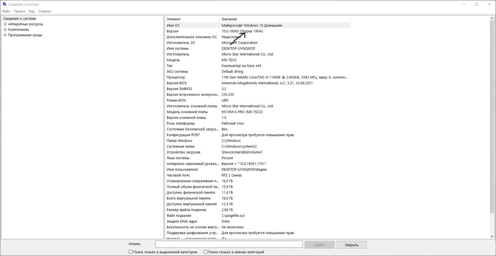Select the Конфигурация PCR7 row label
Viewport: 496px width, 256px height.
pyautogui.click(x=184, y=135)
